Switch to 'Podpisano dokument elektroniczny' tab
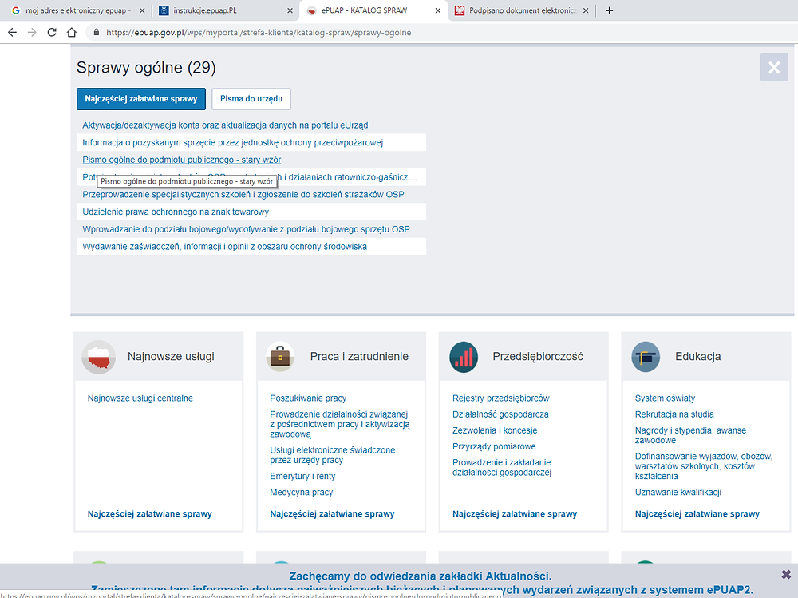This screenshot has width=798, height=598. (x=522, y=10)
